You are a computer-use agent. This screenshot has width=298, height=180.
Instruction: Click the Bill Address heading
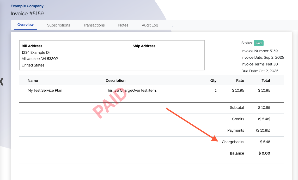coord(32,46)
